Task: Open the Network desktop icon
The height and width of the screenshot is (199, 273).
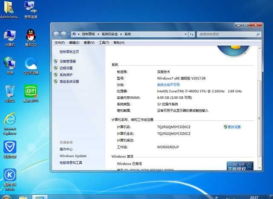Action: [10, 66]
